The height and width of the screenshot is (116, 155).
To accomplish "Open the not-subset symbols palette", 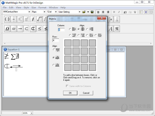I will tap(33, 29).
